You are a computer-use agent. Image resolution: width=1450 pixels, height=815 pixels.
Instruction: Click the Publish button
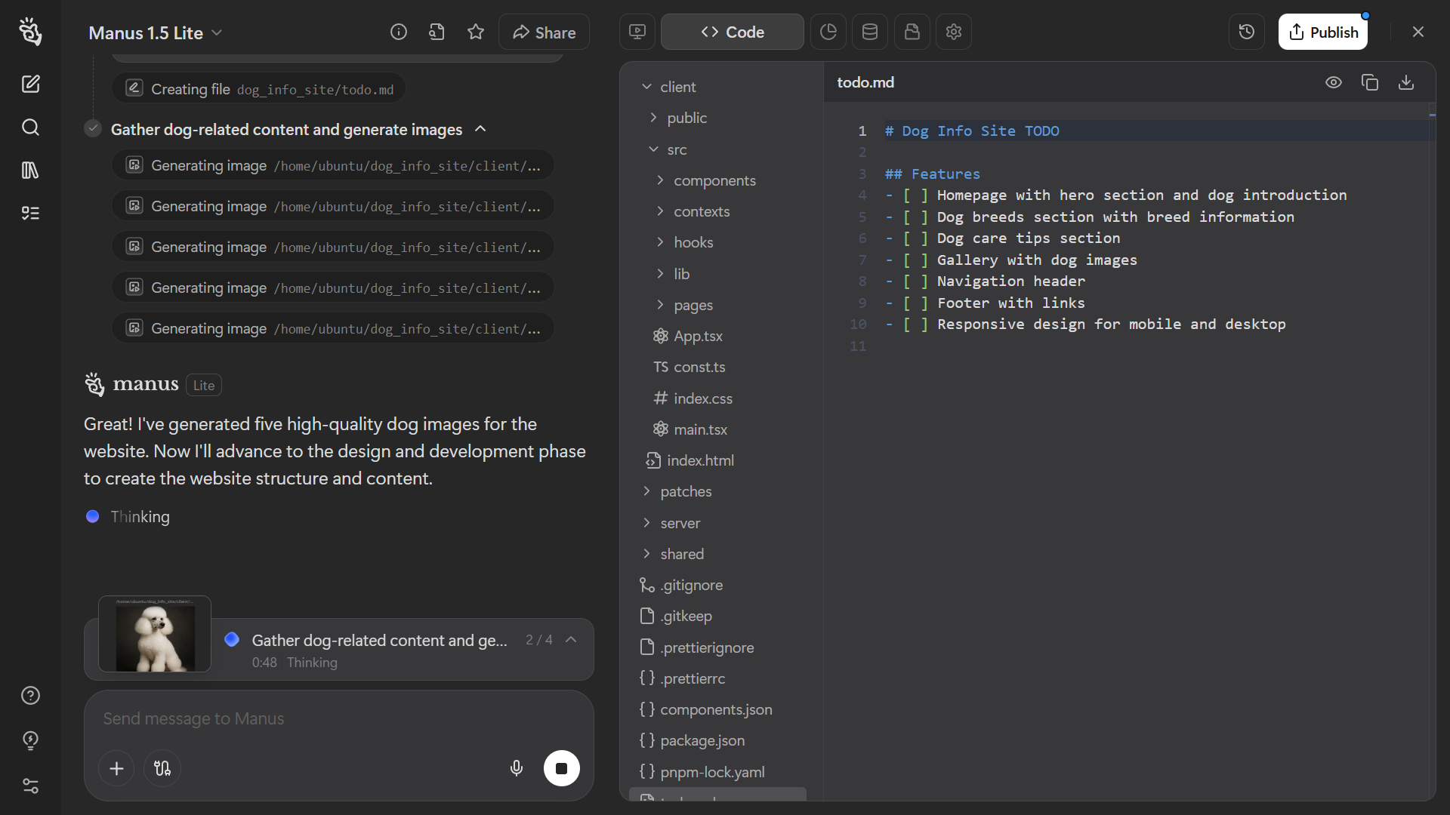tap(1324, 32)
